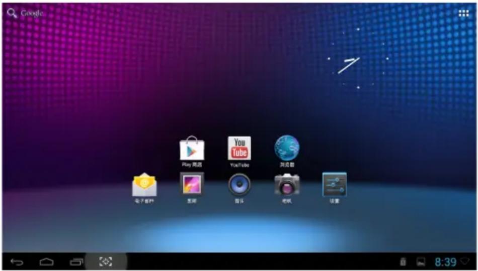
Task: Tap the USB storage status icon
Action: [403, 261]
